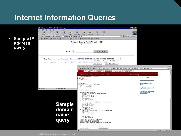The image size is (181, 136).
Task: Click the Back button in ARIN WHOIS window
Action: coord(44,33)
